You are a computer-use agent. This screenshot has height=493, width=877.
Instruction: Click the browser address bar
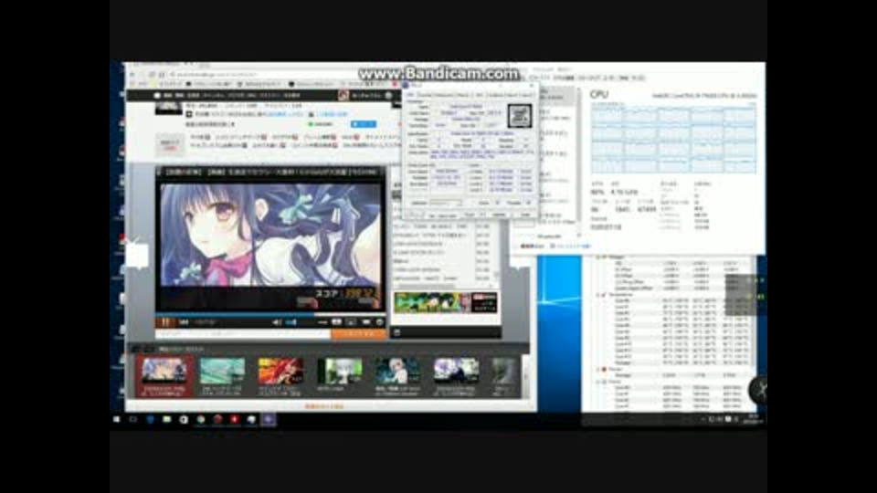(263, 74)
